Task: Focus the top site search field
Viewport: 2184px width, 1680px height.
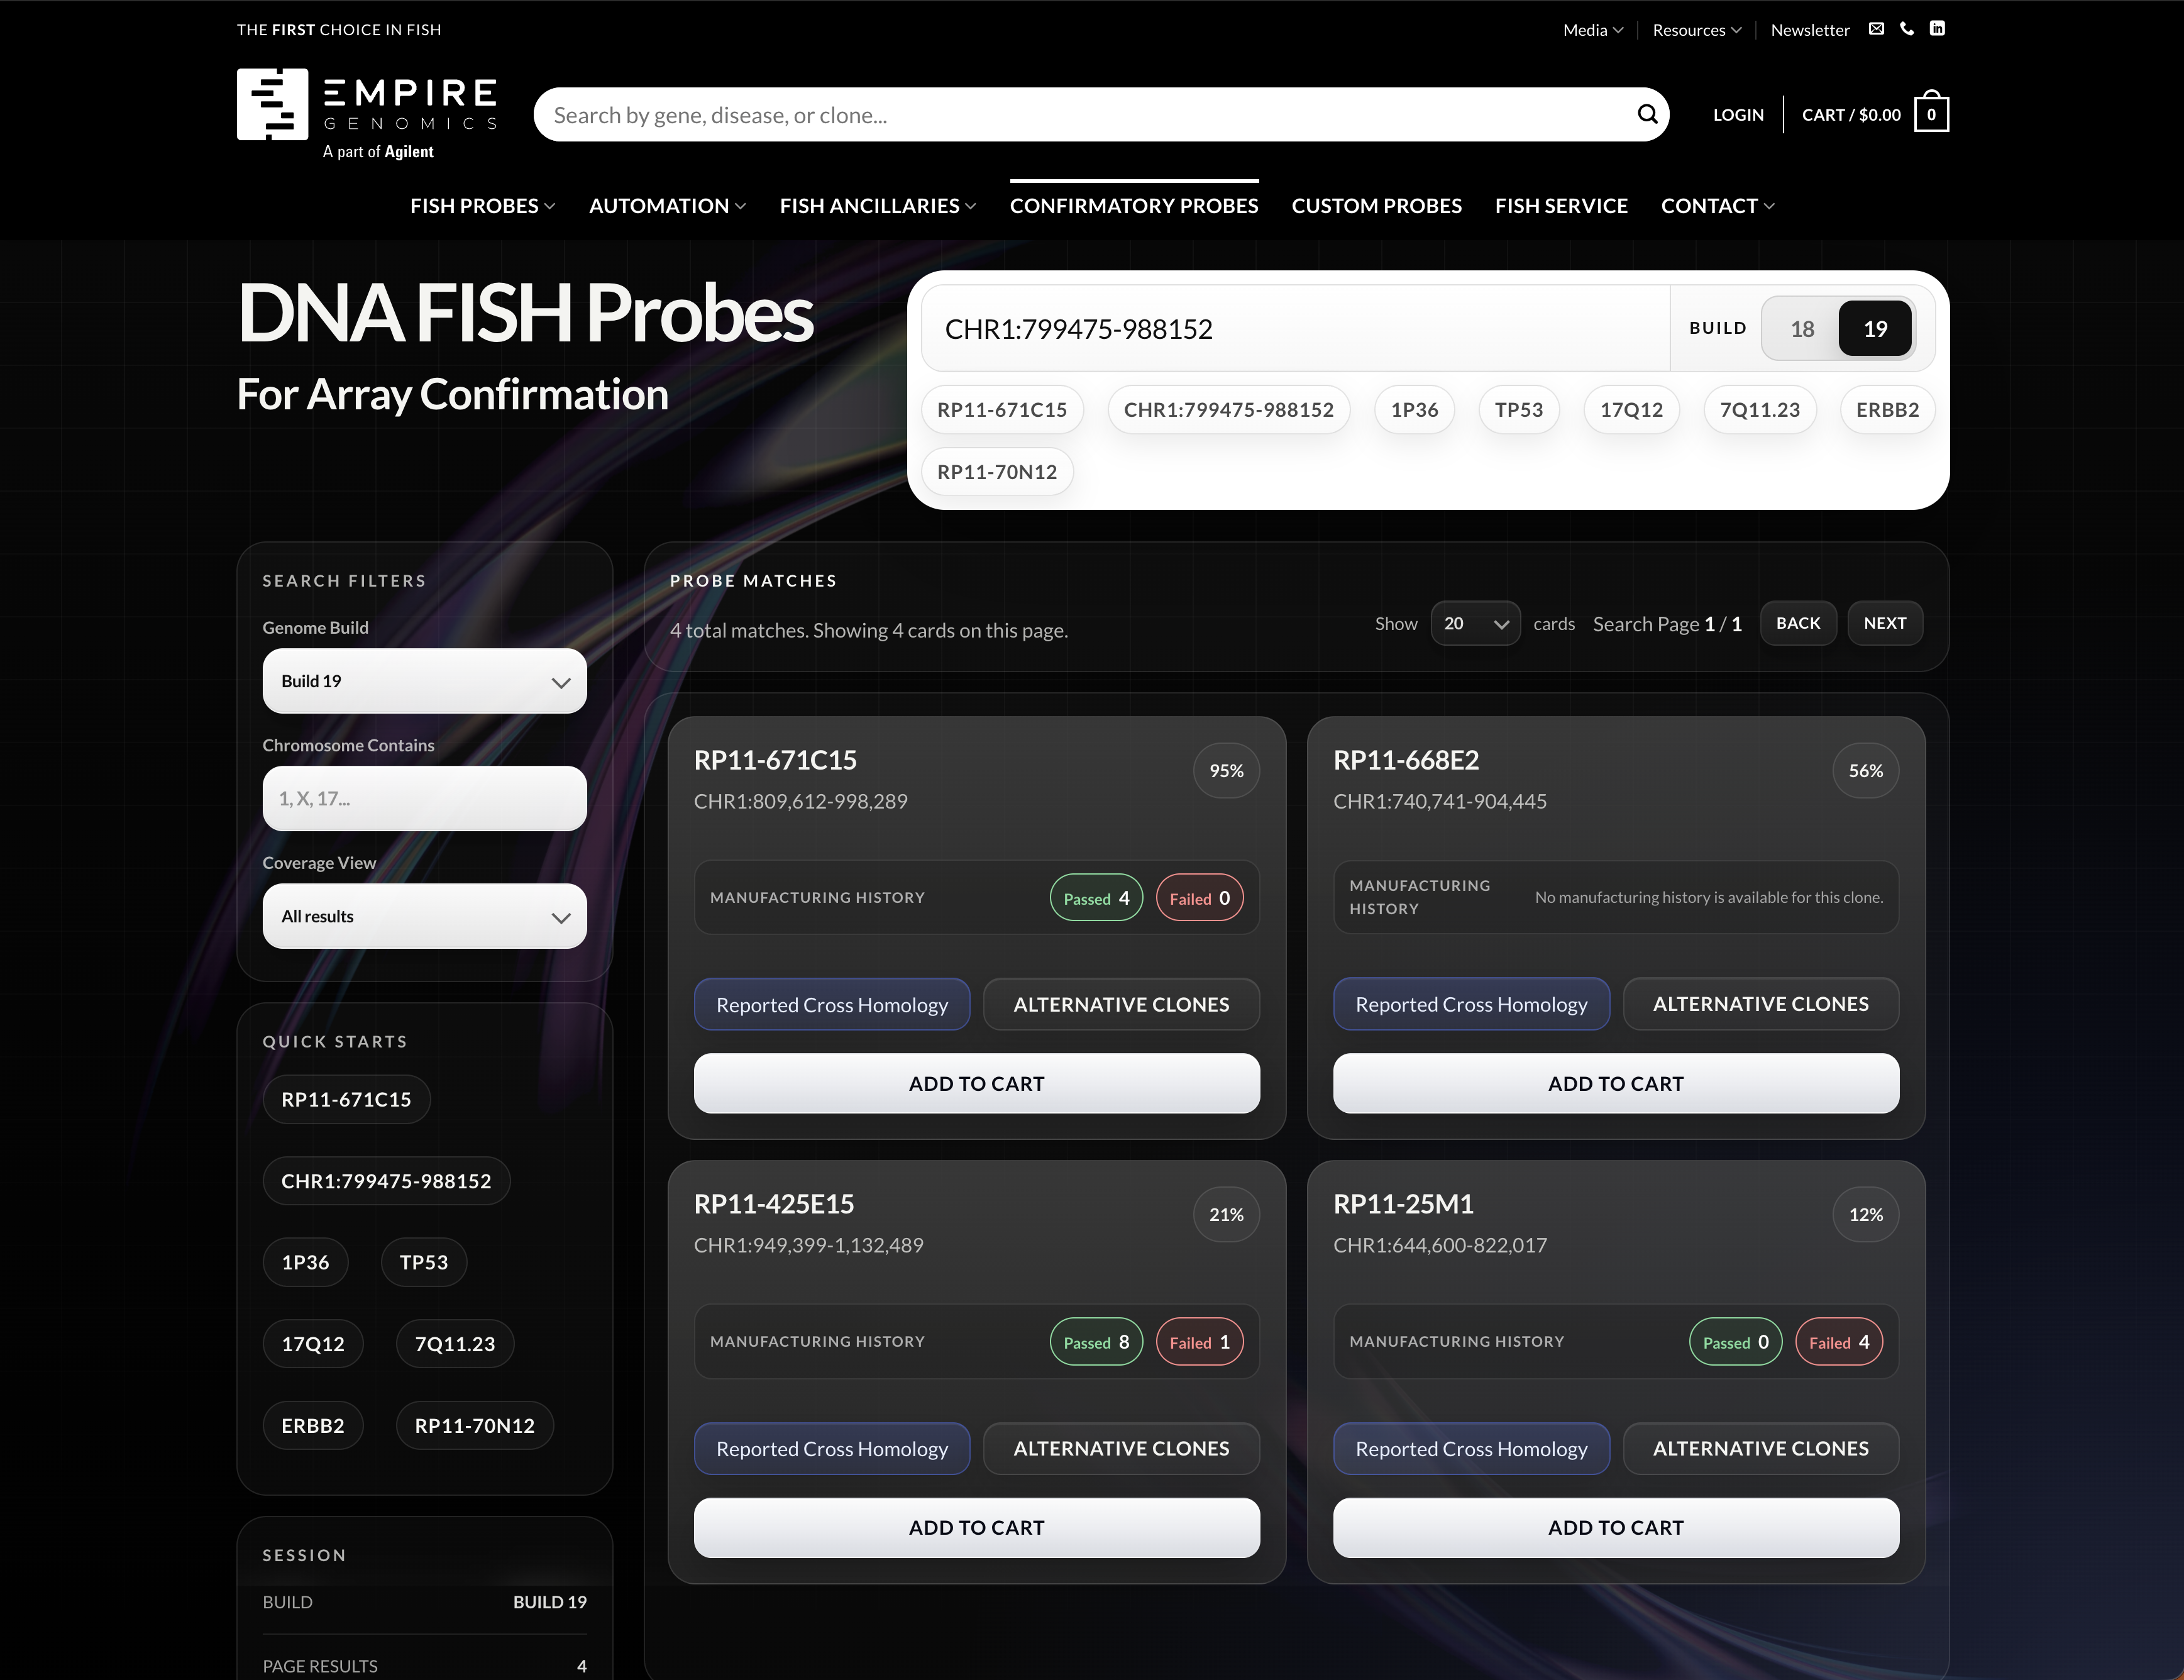Action: tap(1080, 115)
